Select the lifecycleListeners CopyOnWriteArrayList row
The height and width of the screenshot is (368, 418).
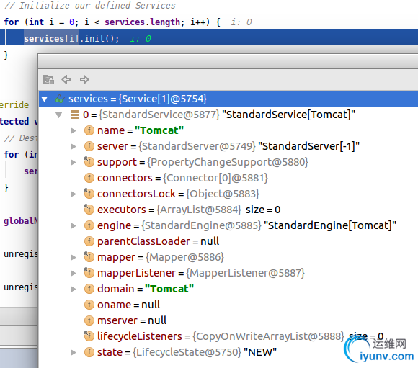click(x=228, y=336)
